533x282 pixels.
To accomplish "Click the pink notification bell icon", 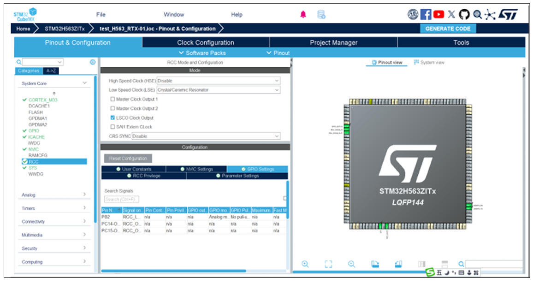I will (303, 14).
